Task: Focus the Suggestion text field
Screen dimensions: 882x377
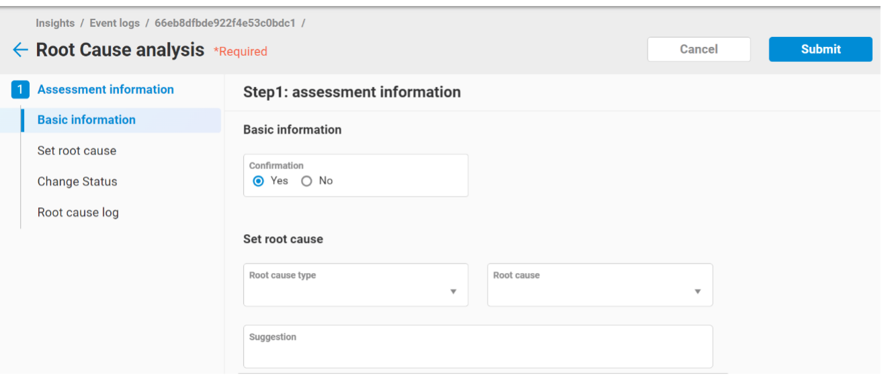Action: click(478, 347)
